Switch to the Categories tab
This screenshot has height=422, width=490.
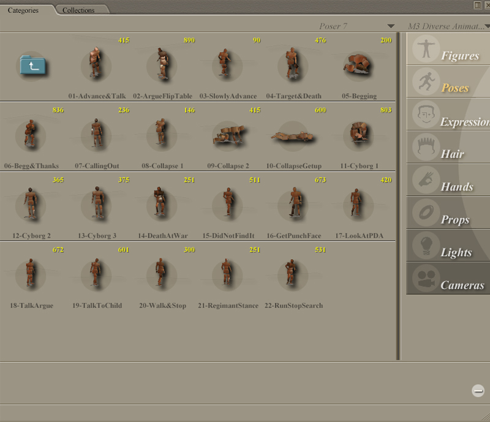23,10
